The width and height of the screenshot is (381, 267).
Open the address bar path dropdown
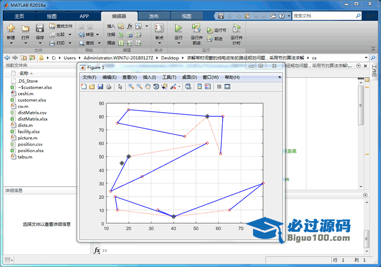click(366, 58)
